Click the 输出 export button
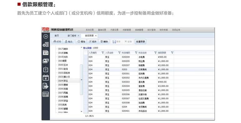Viewport: 241px width, 123px height. pyautogui.click(x=69, y=42)
